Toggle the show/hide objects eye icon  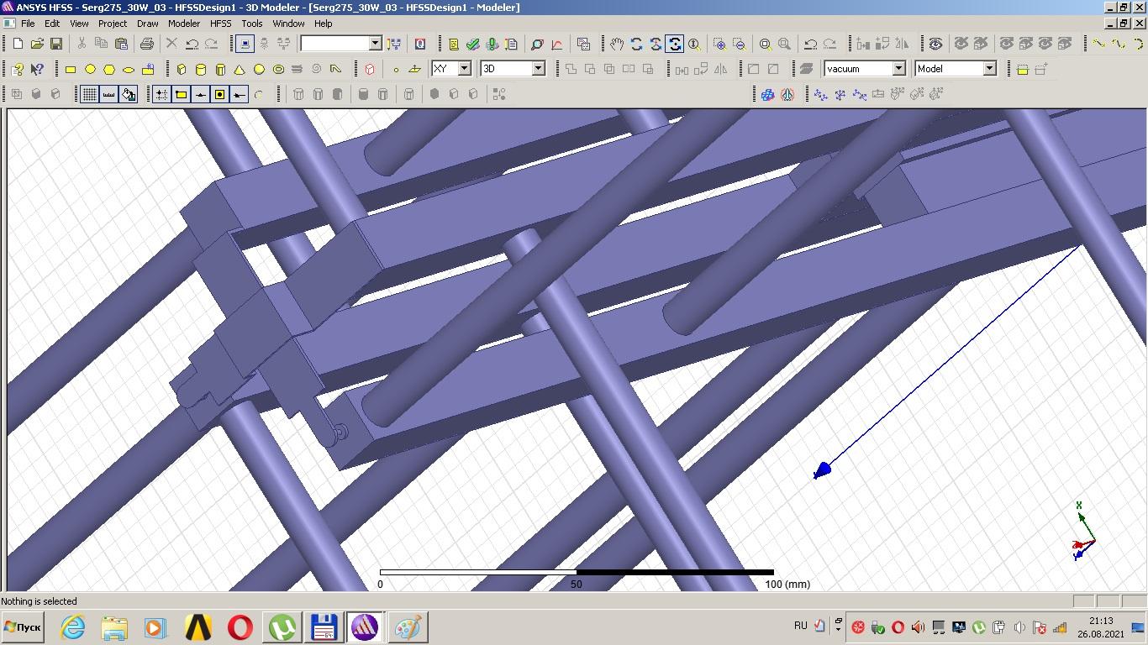(x=935, y=44)
